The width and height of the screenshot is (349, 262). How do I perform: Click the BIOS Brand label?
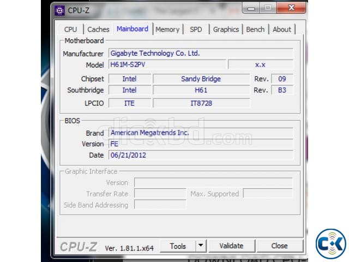coord(95,133)
